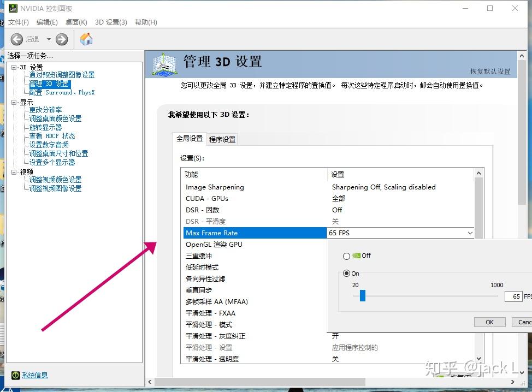Select the Off radio button
The width and height of the screenshot is (532, 392).
(346, 256)
